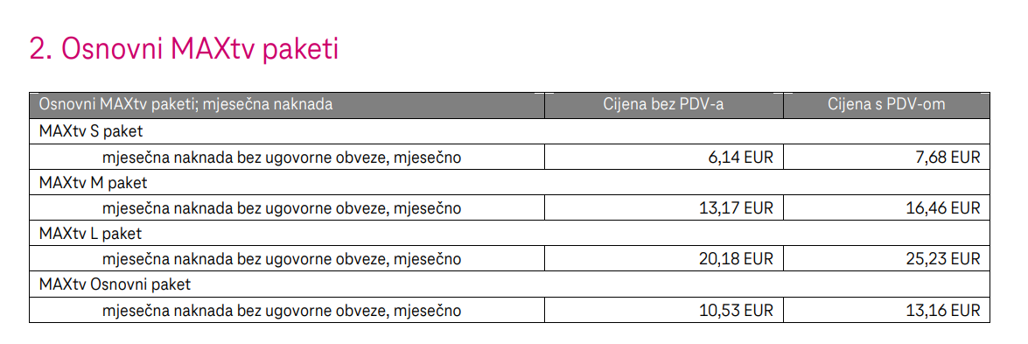Click the 13,16 EUR price cell
Image resolution: width=1028 pixels, height=344 pixels.
[x=886, y=310]
